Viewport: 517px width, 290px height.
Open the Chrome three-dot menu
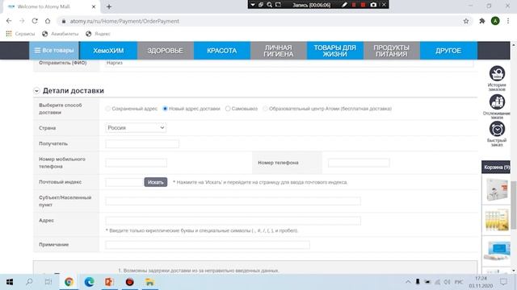click(x=508, y=21)
